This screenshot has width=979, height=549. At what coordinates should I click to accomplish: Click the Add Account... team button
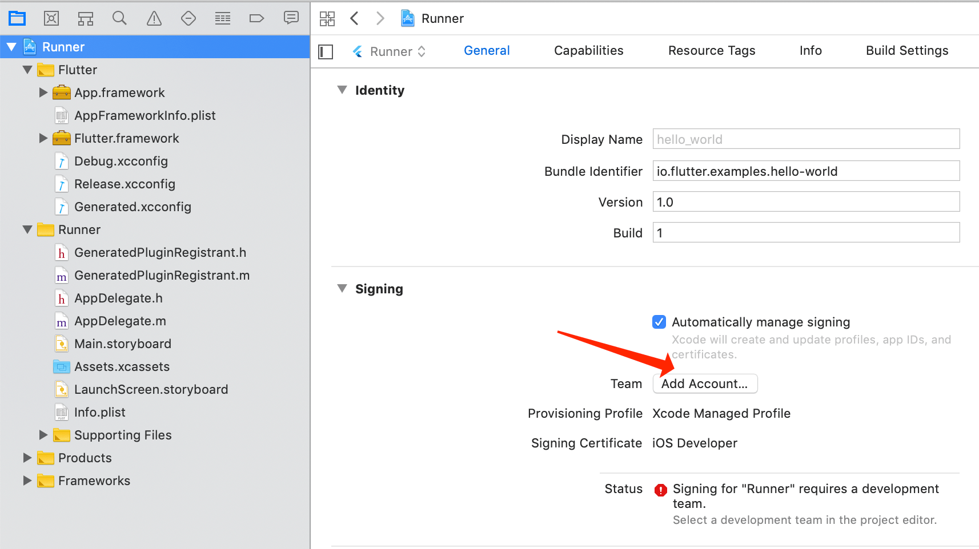point(705,384)
